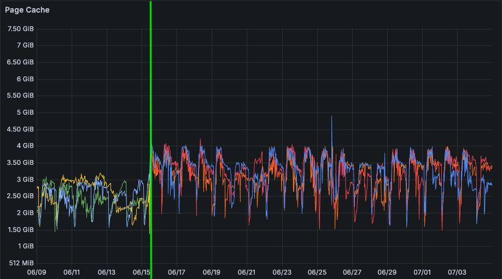Select the 06/21 date label

[x=247, y=272]
